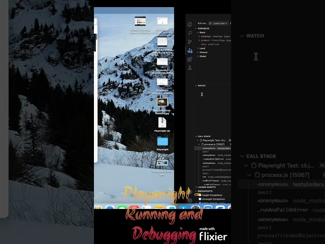Select the Run and Debug activity icon
325x244 pixels.
(x=190, y=50)
